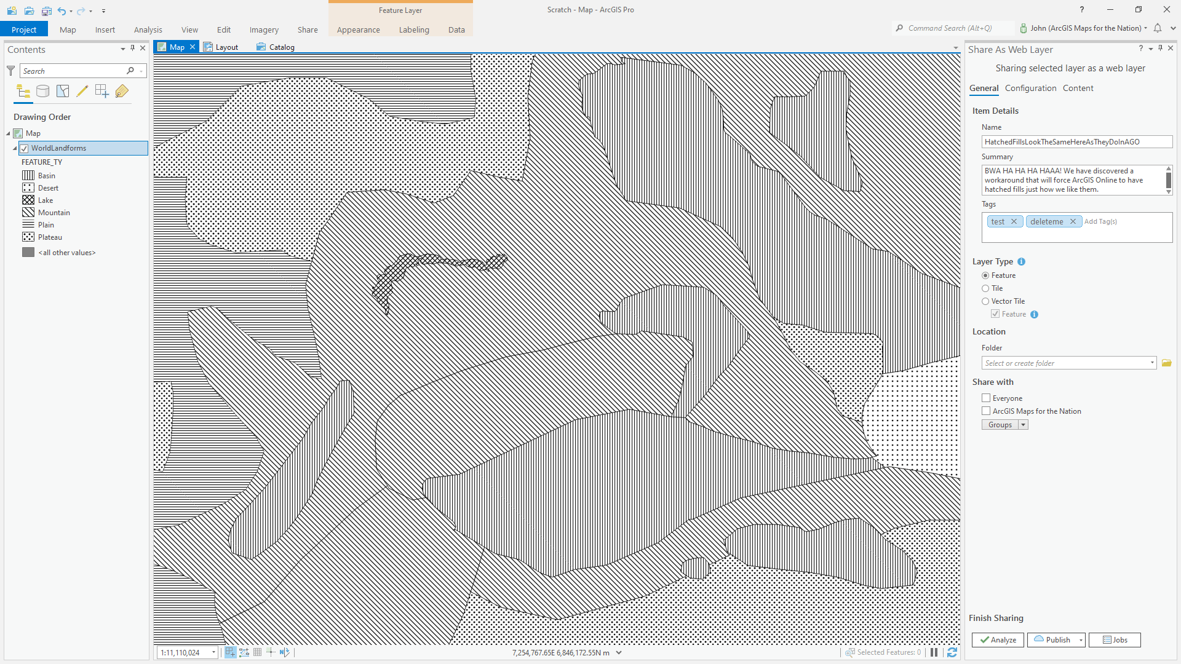This screenshot has height=664, width=1181.
Task: Click the Analyze button
Action: coord(998,640)
